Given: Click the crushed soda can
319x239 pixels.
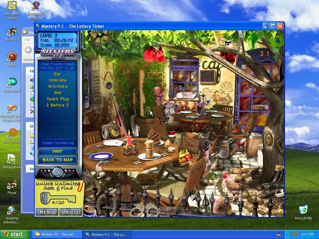Looking at the screenshot, I should click(90, 211).
